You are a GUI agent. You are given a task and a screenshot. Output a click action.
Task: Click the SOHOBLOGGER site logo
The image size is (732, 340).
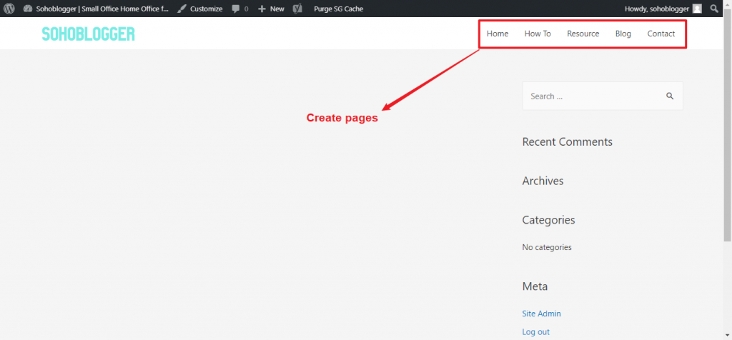click(x=88, y=34)
